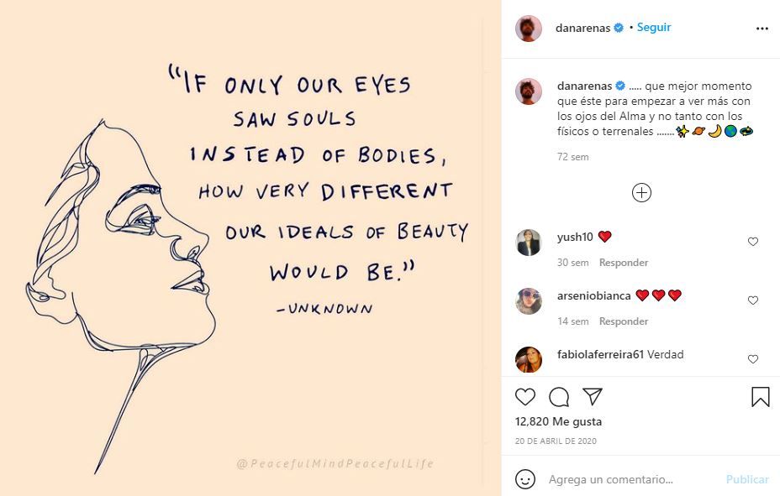
Task: Open the emoji picker smiley icon
Action: tap(525, 479)
